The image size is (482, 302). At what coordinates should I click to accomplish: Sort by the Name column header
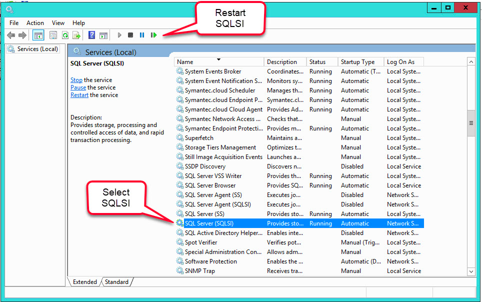coord(219,62)
